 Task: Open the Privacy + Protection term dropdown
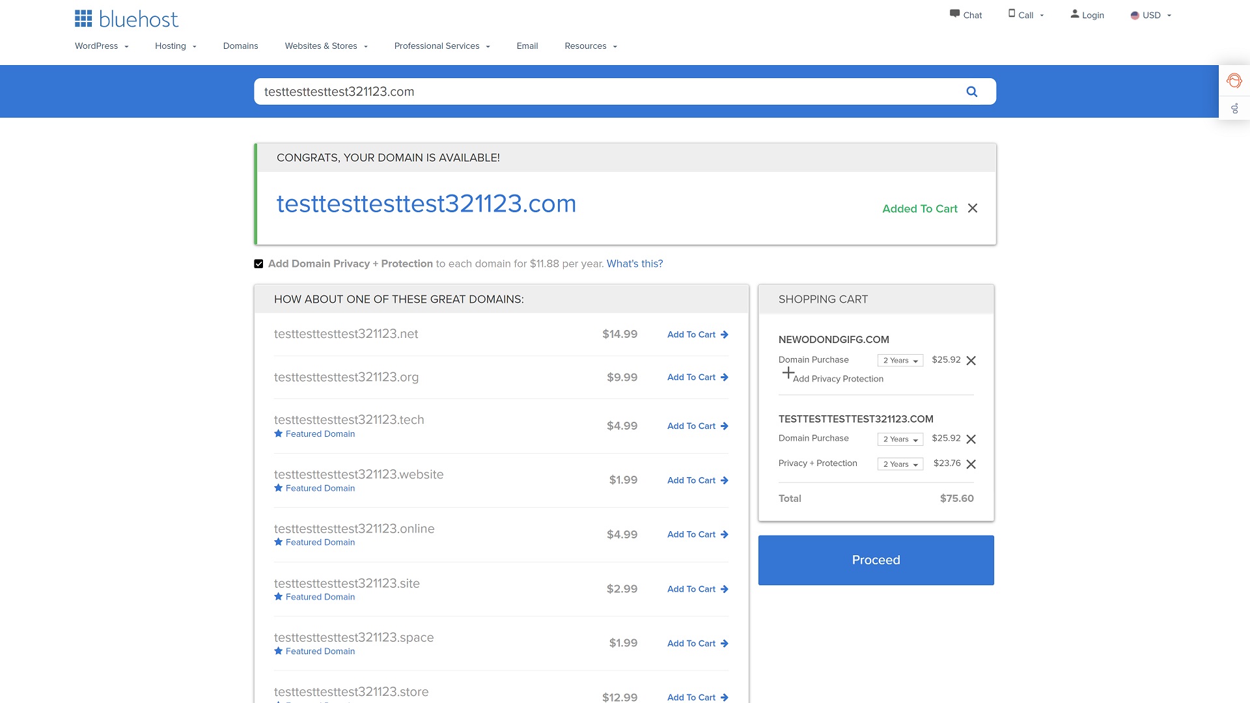(x=900, y=464)
